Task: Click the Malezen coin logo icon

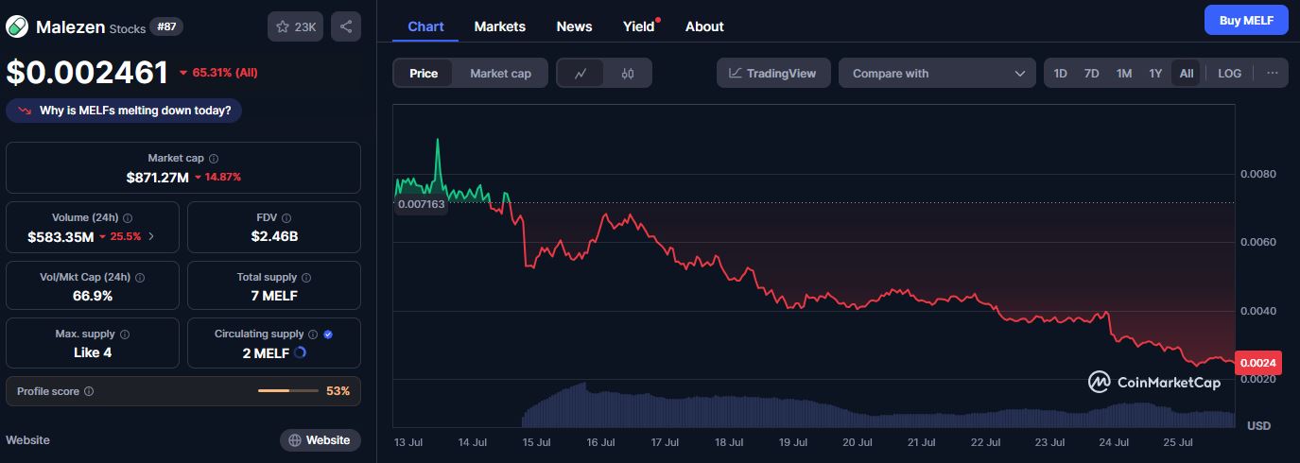Action: point(17,26)
